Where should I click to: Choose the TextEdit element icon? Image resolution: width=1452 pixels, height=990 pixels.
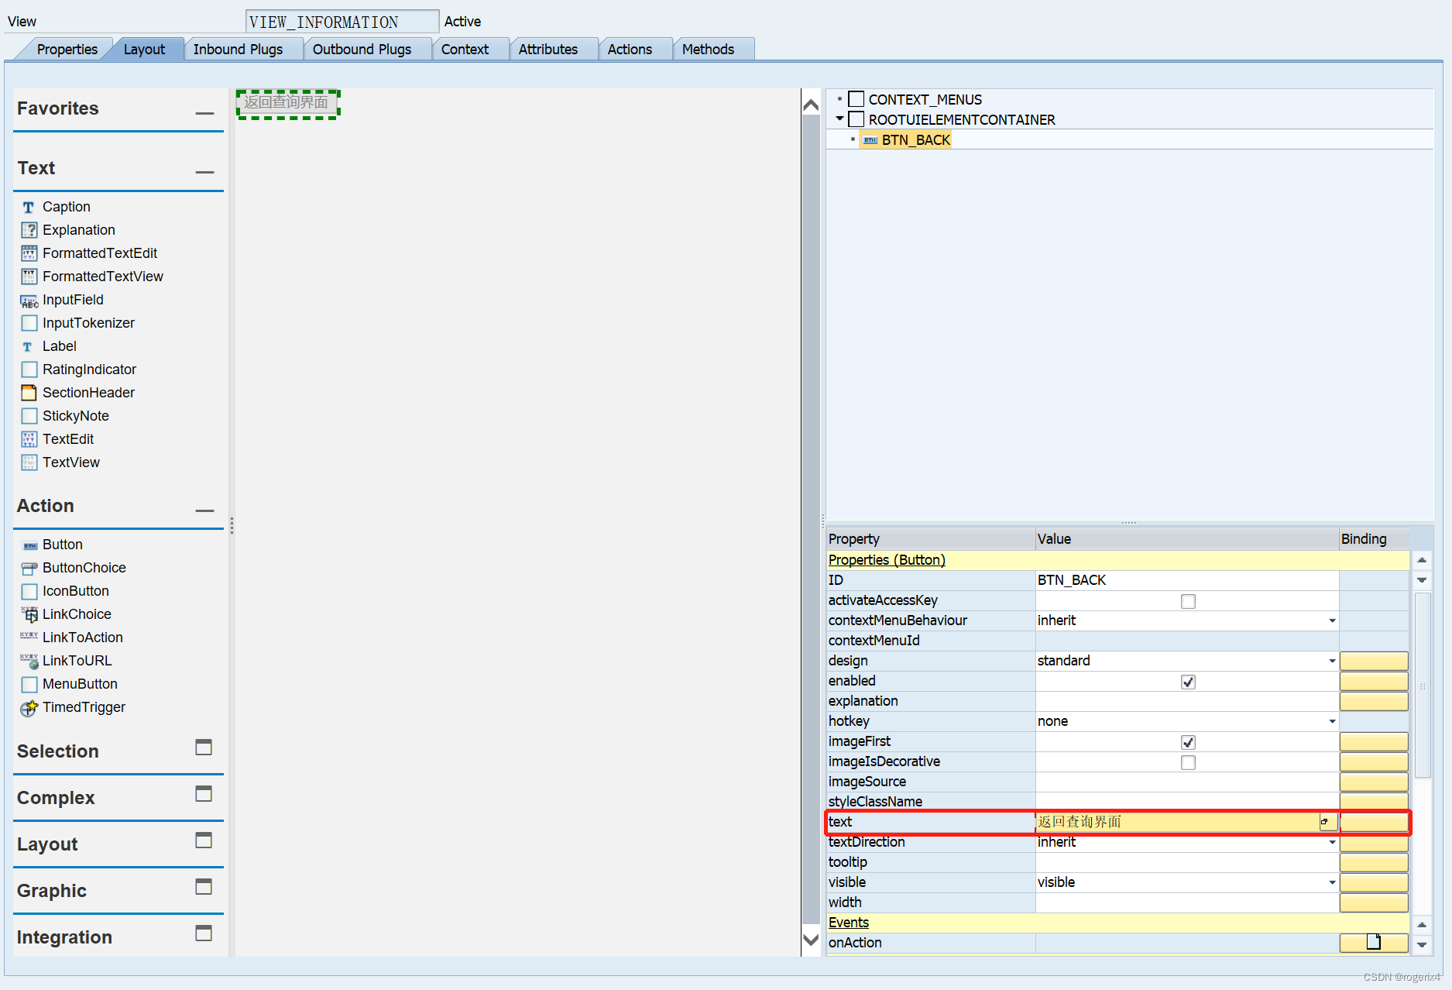pyautogui.click(x=29, y=439)
